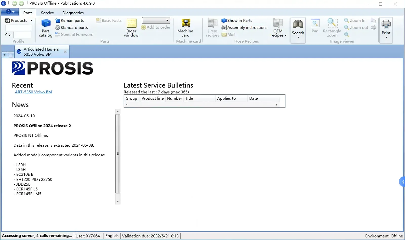Select Reman parts
Screen dimensions: 405x240
point(70,20)
